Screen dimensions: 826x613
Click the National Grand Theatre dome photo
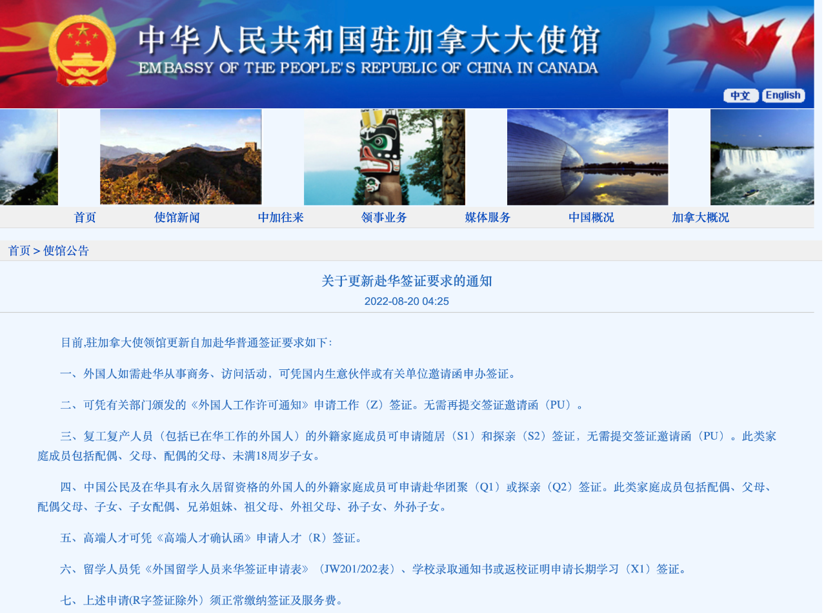click(x=587, y=157)
